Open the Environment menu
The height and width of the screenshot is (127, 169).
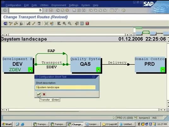59,5
